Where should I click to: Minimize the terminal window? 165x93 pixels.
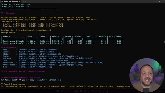click(155, 1)
